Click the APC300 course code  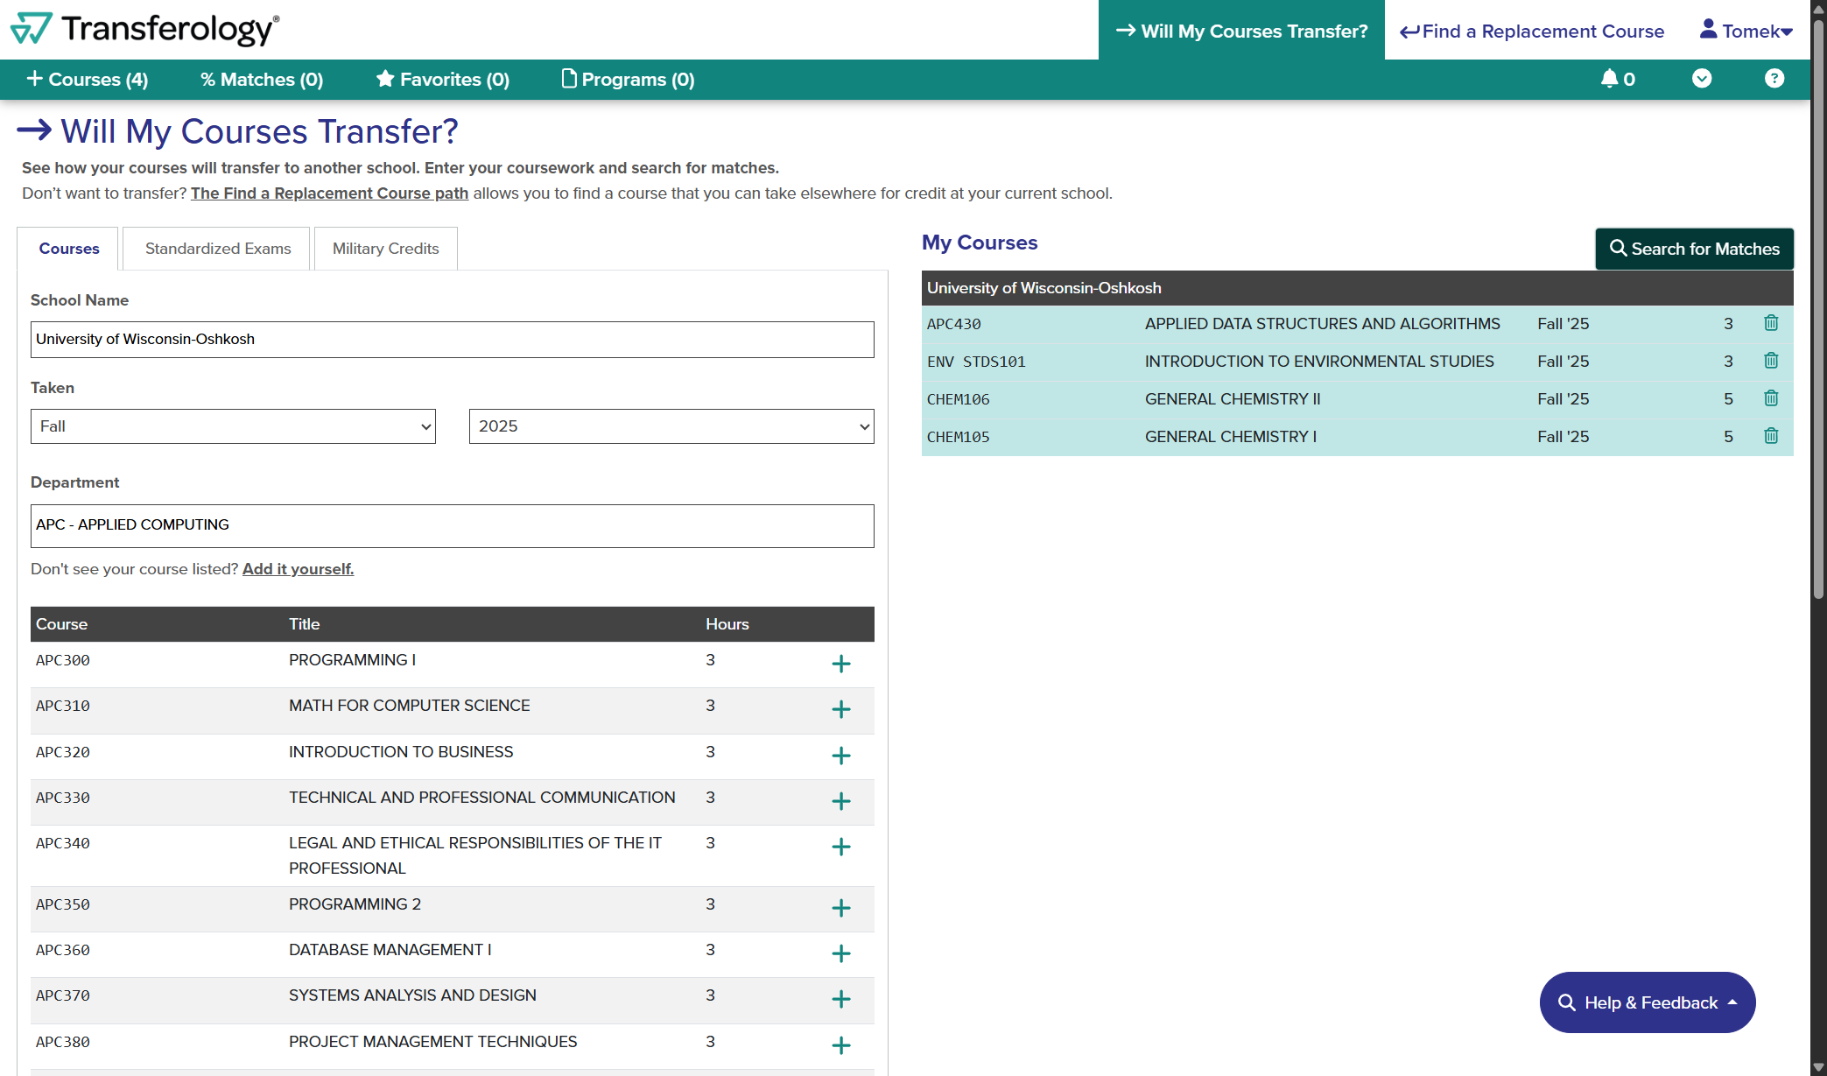point(63,660)
